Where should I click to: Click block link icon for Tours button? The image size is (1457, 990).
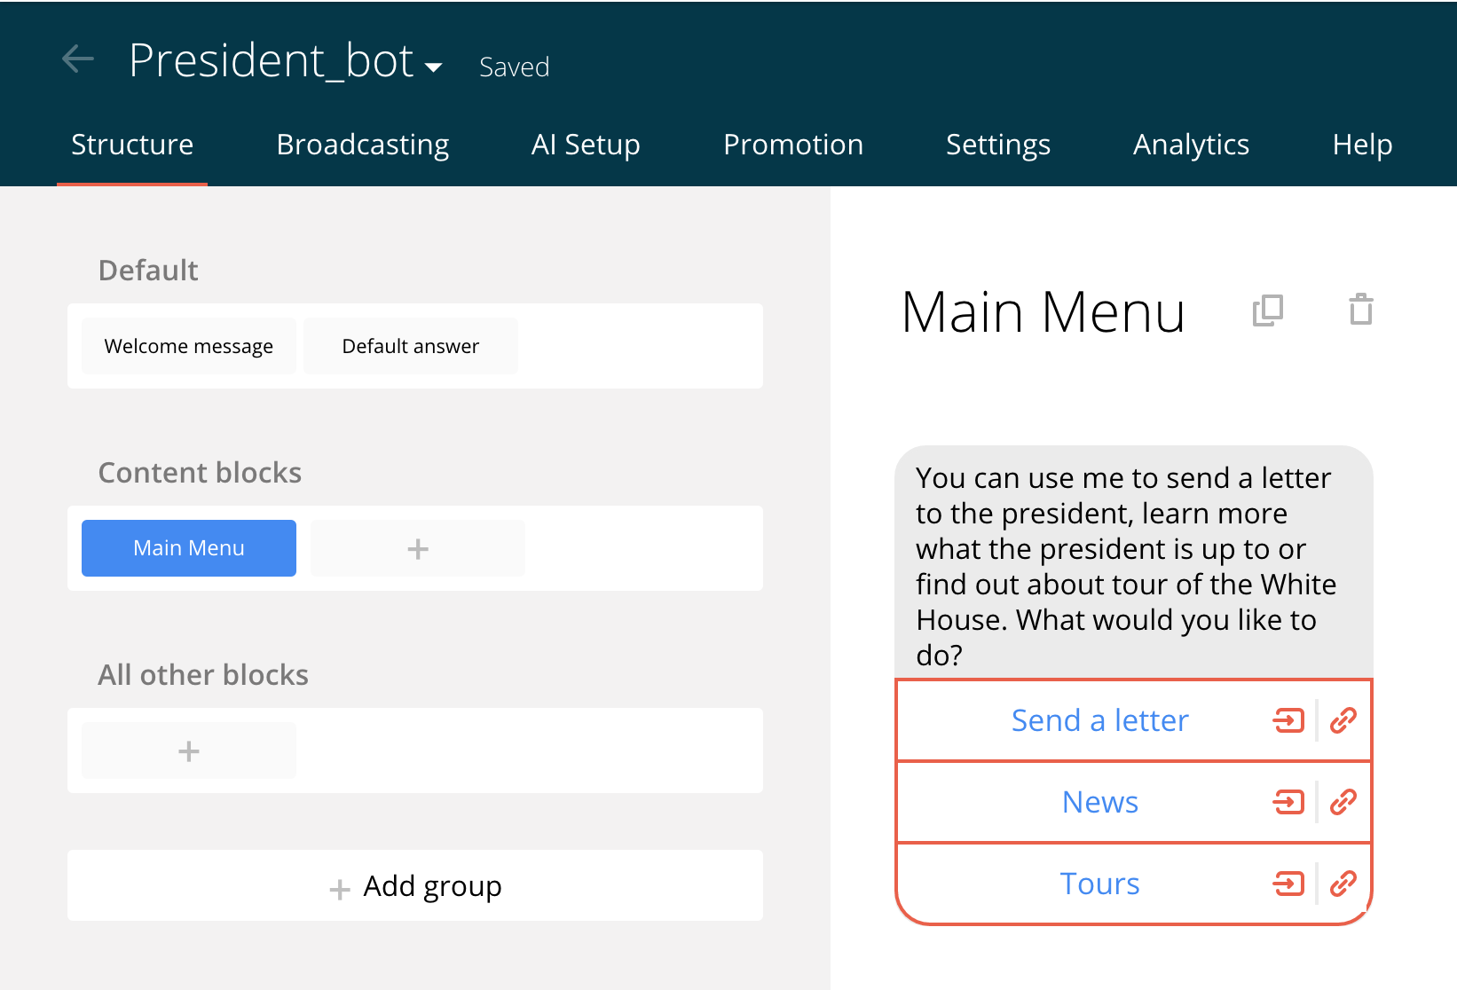[1288, 884]
